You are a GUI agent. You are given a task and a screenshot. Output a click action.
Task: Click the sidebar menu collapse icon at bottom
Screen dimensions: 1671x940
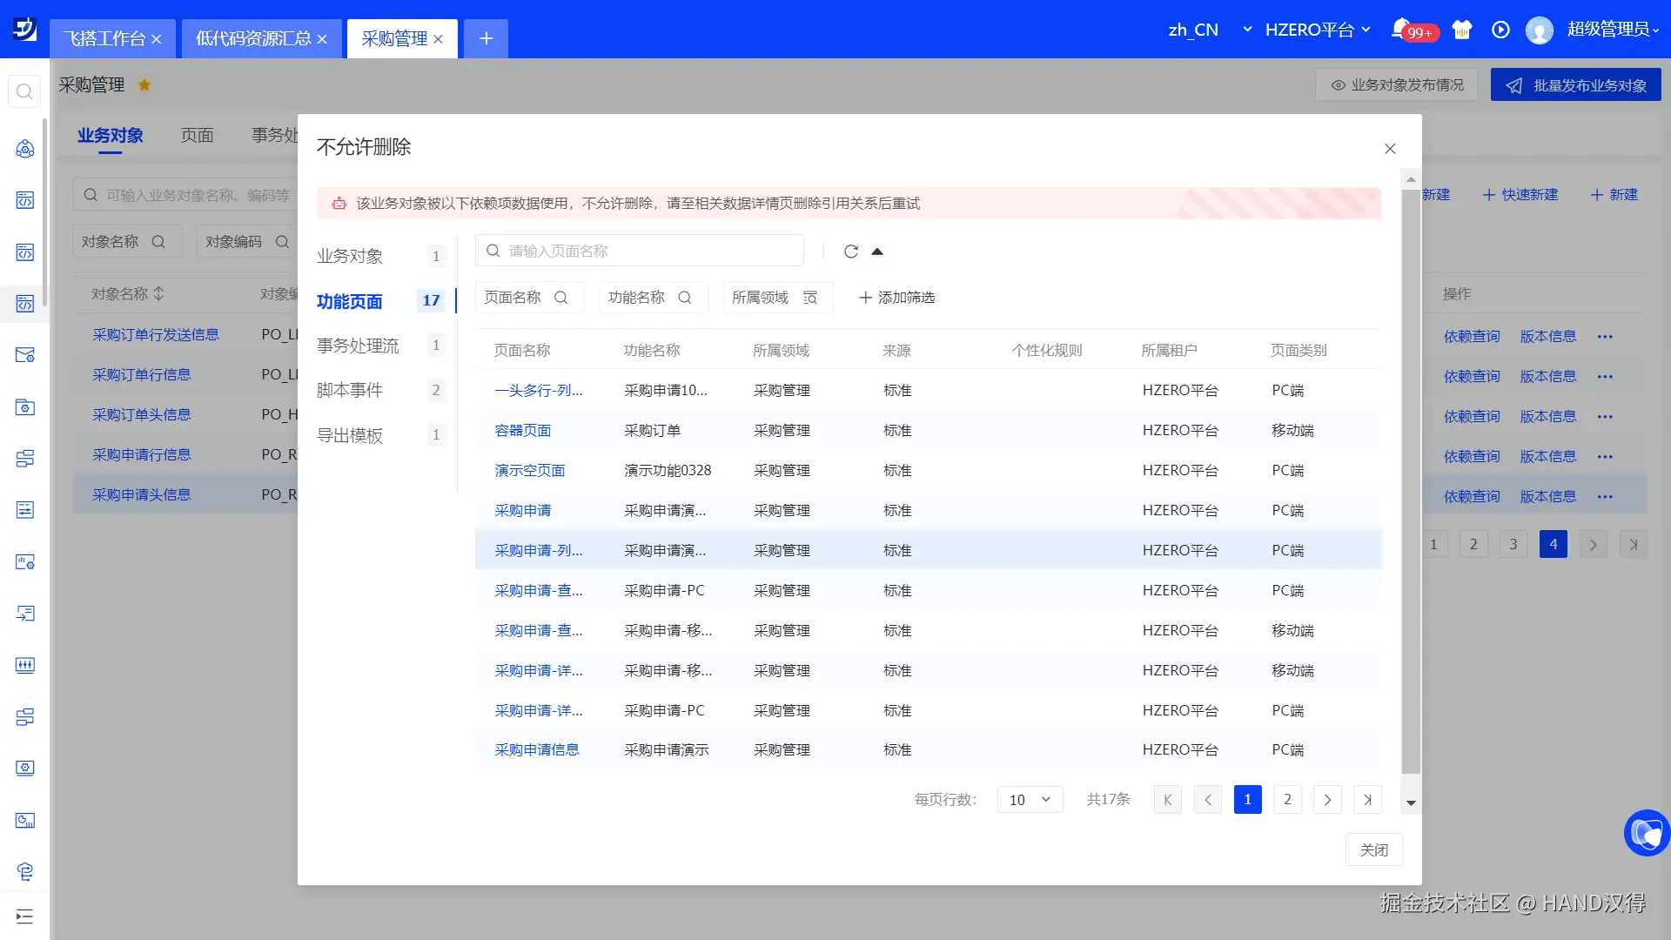[x=24, y=916]
